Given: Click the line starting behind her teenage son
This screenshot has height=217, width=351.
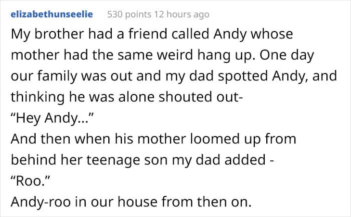Looking at the screenshot, I should 143,160.
